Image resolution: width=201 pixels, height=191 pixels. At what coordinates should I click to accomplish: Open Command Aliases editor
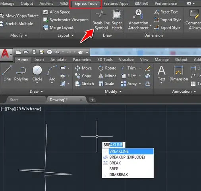pos(193,20)
